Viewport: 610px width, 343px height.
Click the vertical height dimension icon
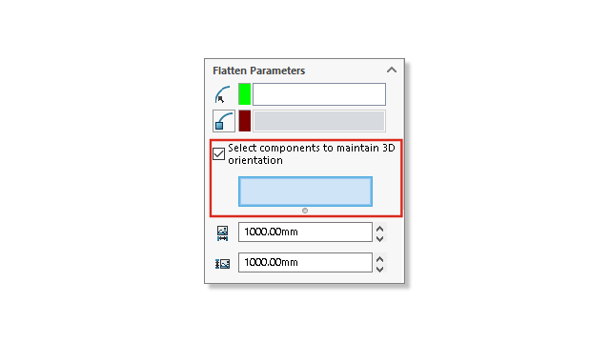coord(222,264)
